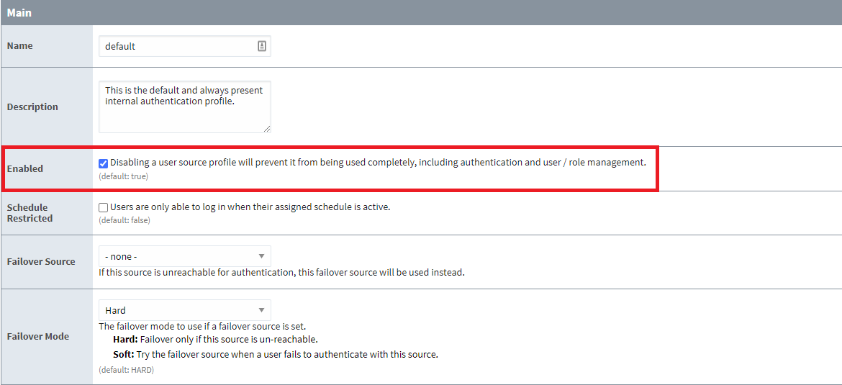Image resolution: width=842 pixels, height=385 pixels.
Task: Uncheck the Enabled checkbox
Action: pyautogui.click(x=104, y=163)
